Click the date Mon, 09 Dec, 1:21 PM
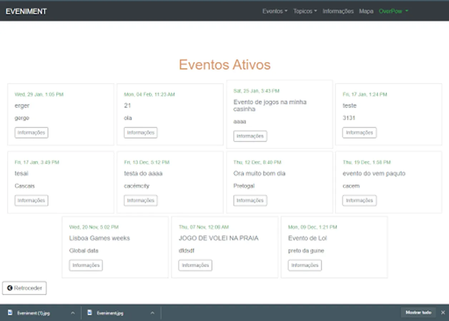 click(x=312, y=227)
